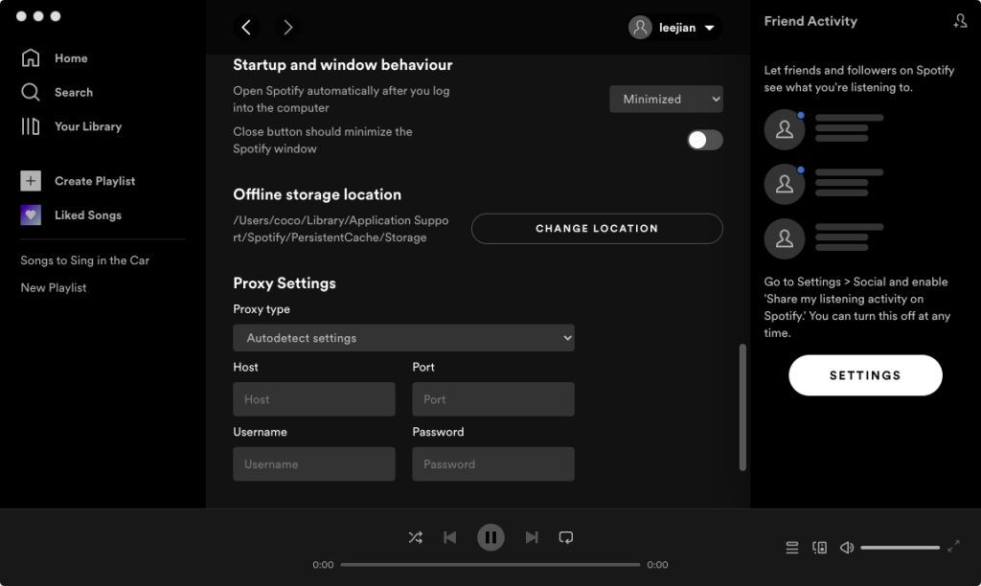
Task: Open connect to a device icon
Action: [x=819, y=548]
